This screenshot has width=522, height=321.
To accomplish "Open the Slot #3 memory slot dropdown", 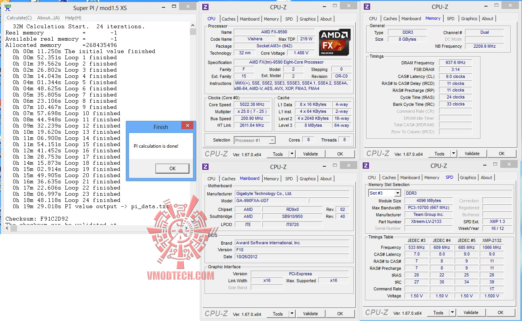I will tap(385, 193).
